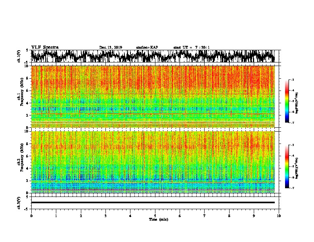Click the ch.1 color scale log(PSD) unit label
This screenshot has height=242, width=314.
pos(297,103)
